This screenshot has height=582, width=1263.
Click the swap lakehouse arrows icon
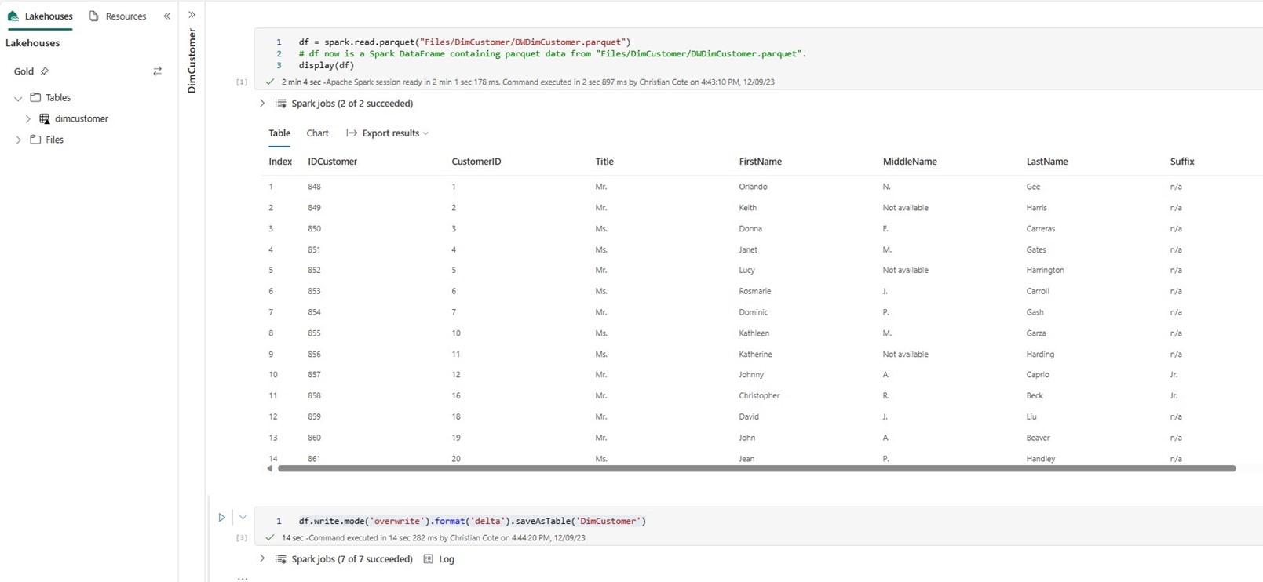coord(157,71)
